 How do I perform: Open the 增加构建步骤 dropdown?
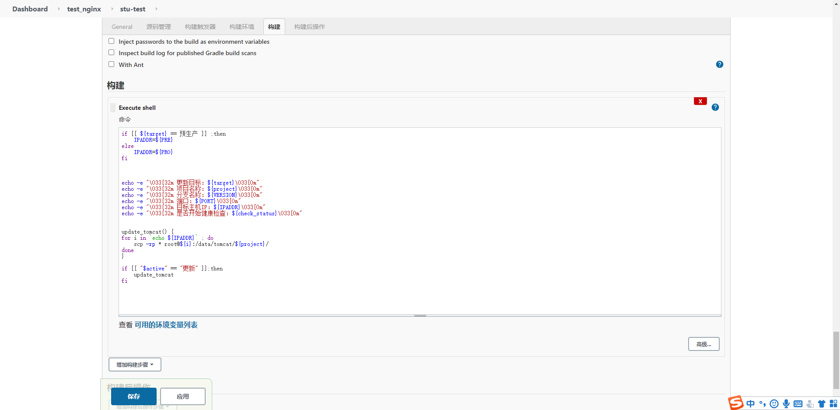pyautogui.click(x=134, y=364)
